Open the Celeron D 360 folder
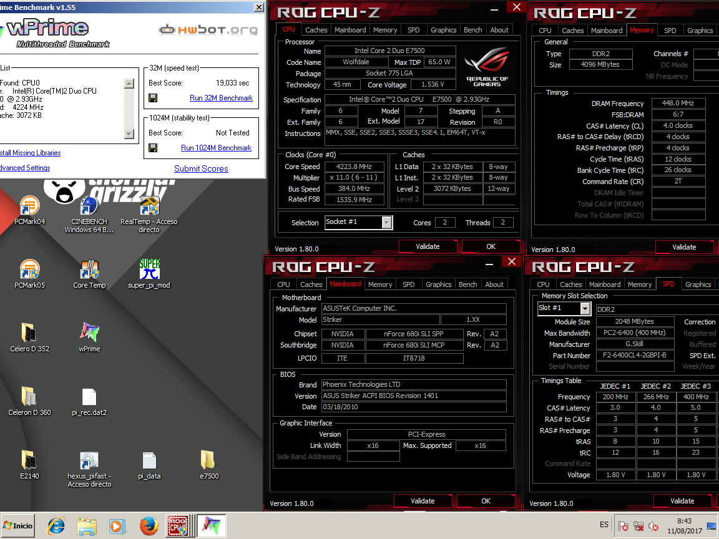Screen dimensions: 719x539 tap(30, 402)
